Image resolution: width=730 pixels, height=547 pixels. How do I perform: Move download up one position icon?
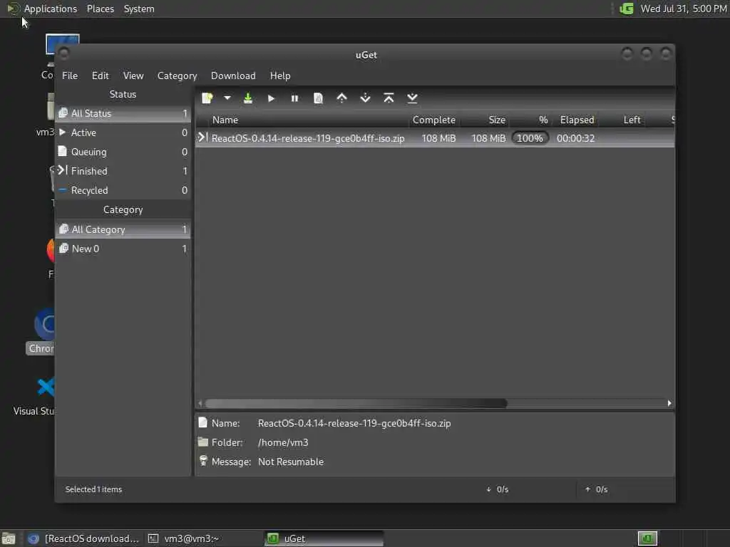tap(341, 98)
